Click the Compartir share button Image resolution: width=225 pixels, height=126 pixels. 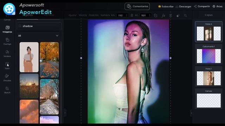point(202,6)
